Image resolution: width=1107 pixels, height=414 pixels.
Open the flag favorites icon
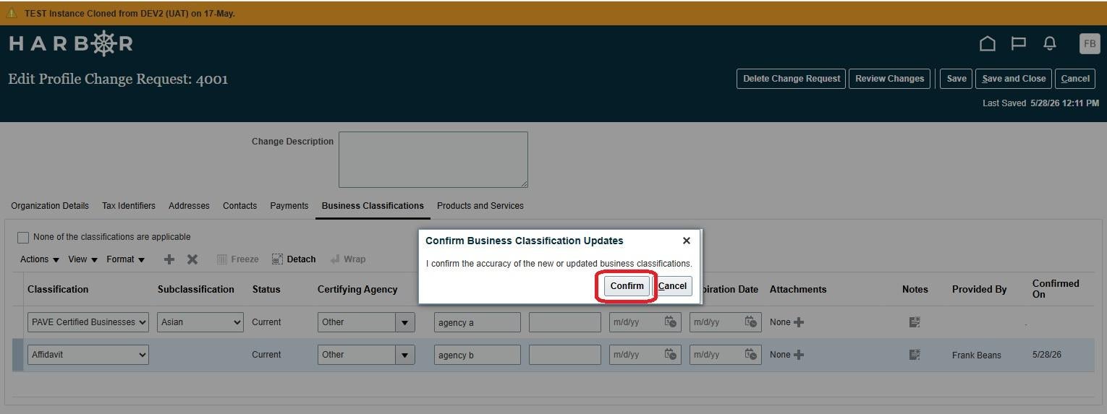click(1018, 44)
